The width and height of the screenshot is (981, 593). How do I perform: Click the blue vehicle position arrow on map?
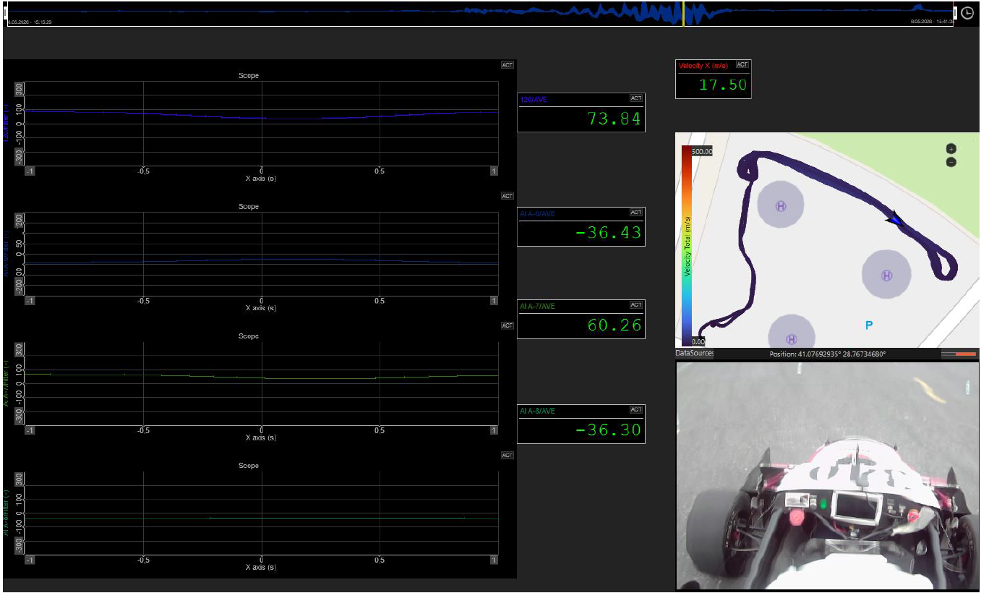[895, 218]
